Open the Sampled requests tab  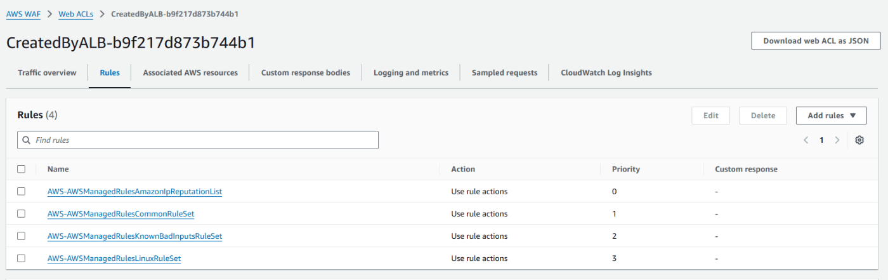(504, 73)
